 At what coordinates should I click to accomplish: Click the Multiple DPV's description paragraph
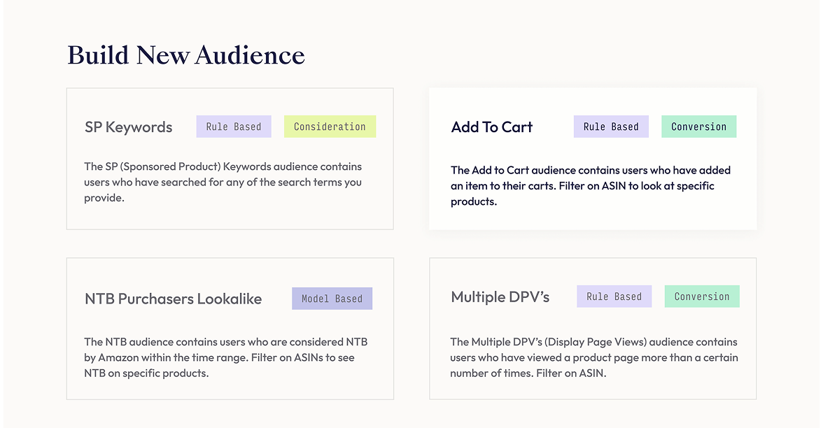tap(593, 357)
